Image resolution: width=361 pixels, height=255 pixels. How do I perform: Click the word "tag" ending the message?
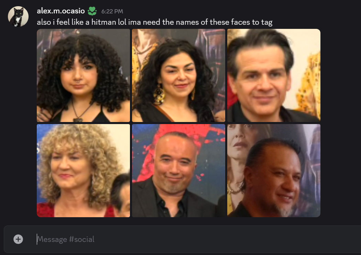coord(266,23)
